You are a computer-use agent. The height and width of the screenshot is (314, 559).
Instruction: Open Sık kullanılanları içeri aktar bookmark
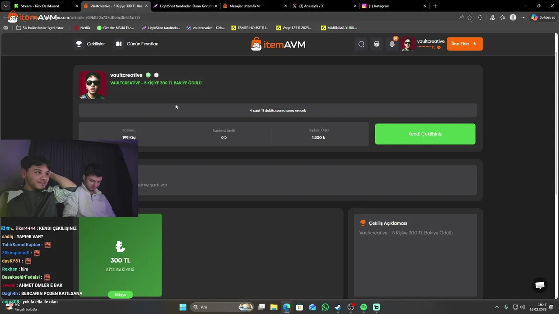(x=40, y=27)
